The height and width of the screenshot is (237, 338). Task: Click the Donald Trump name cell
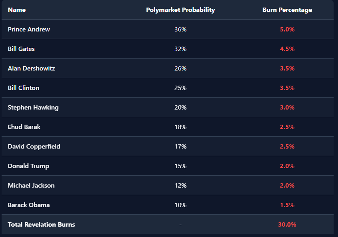28,166
